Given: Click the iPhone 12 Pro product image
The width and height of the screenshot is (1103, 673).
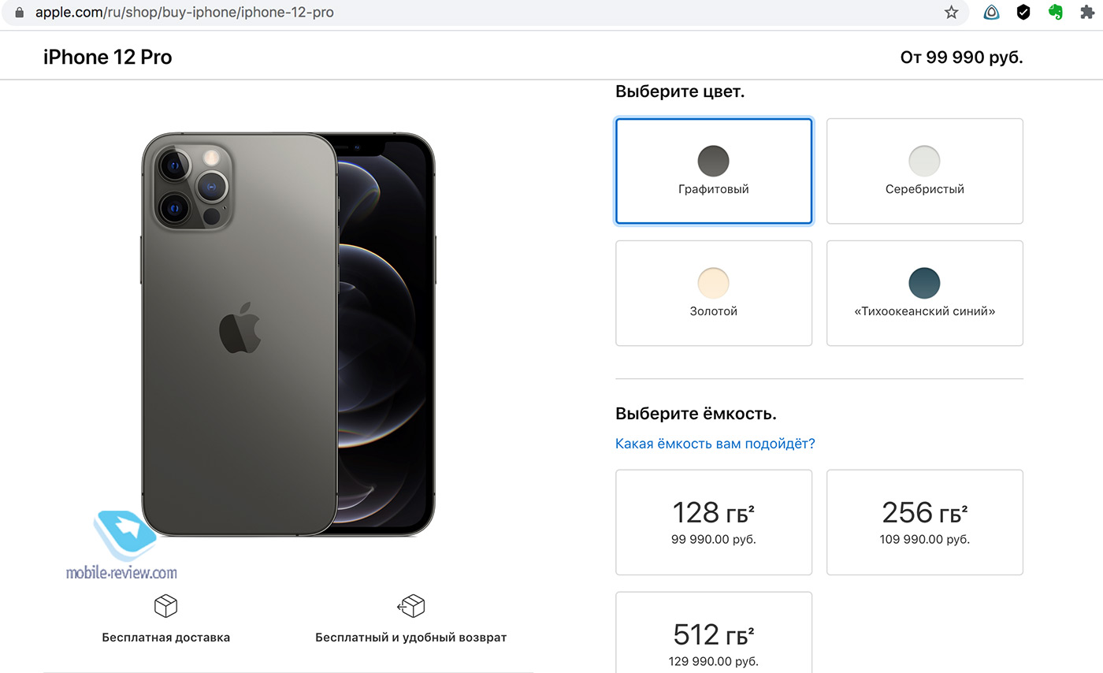Looking at the screenshot, I should point(288,335).
